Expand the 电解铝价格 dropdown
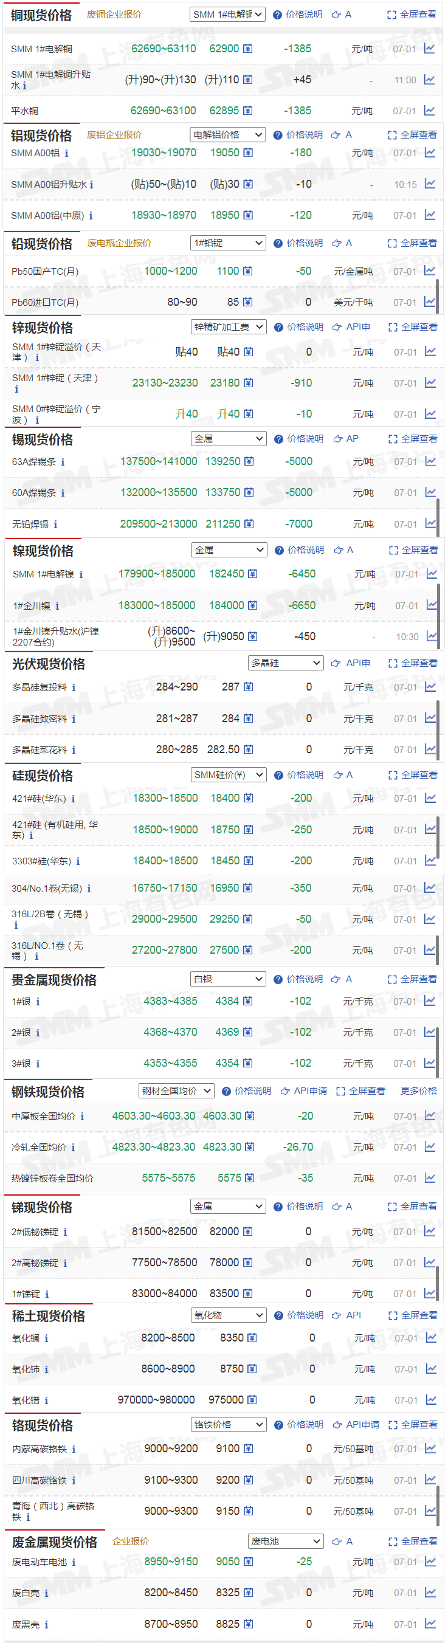The image size is (448, 1643). pos(227,134)
